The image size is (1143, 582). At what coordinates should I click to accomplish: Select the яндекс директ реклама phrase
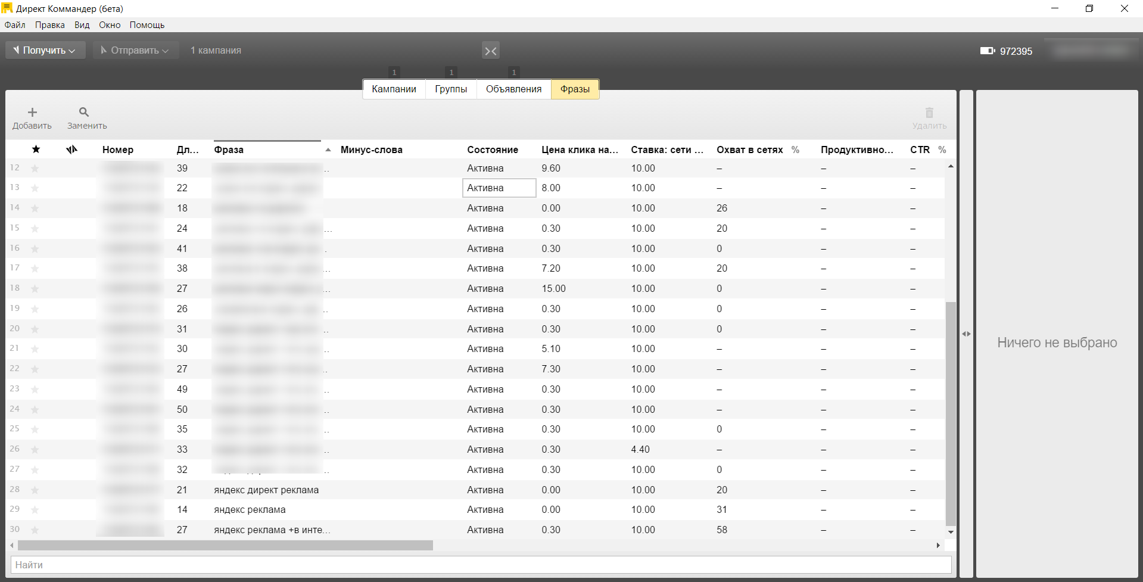[x=266, y=490]
